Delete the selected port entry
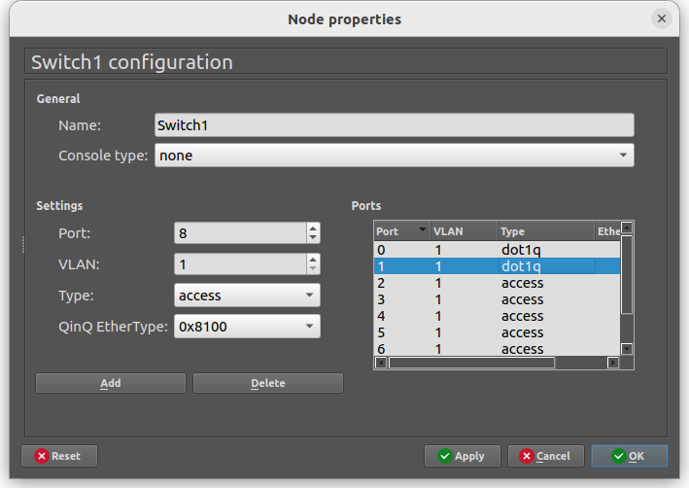Viewport: 689px width, 488px height. coord(268,383)
